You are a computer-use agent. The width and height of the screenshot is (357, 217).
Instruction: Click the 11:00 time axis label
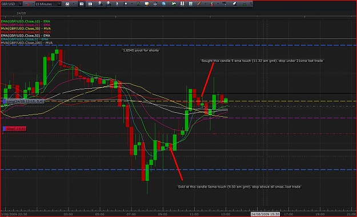194,214
